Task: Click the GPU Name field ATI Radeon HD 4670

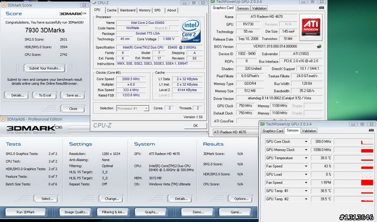Action: pyautogui.click(x=267, y=16)
